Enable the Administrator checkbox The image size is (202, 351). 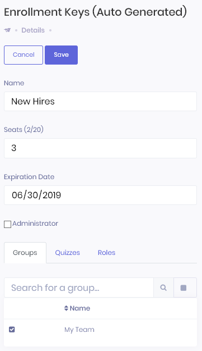click(x=8, y=224)
